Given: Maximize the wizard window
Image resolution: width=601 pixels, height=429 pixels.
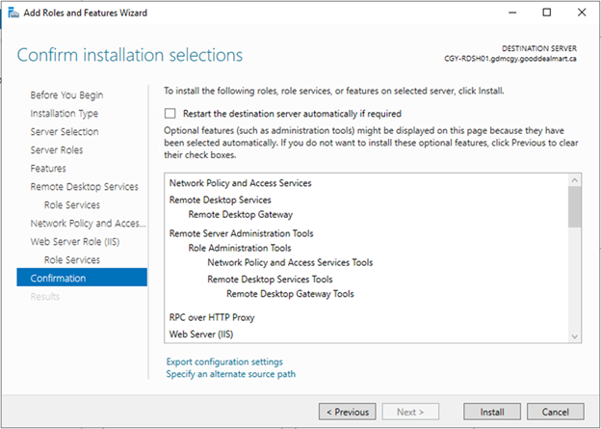Looking at the screenshot, I should click(547, 13).
